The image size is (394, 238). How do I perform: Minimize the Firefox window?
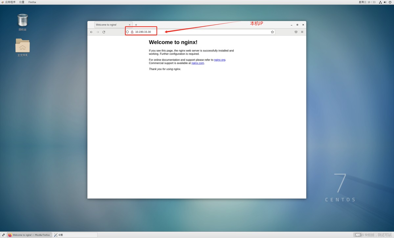pyautogui.click(x=291, y=25)
